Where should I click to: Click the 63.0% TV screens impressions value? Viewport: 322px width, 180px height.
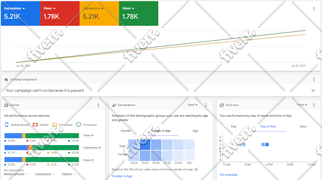75,153
